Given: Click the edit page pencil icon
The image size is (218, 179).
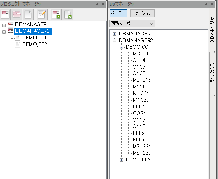Looking at the screenshot, I should coord(42,14).
